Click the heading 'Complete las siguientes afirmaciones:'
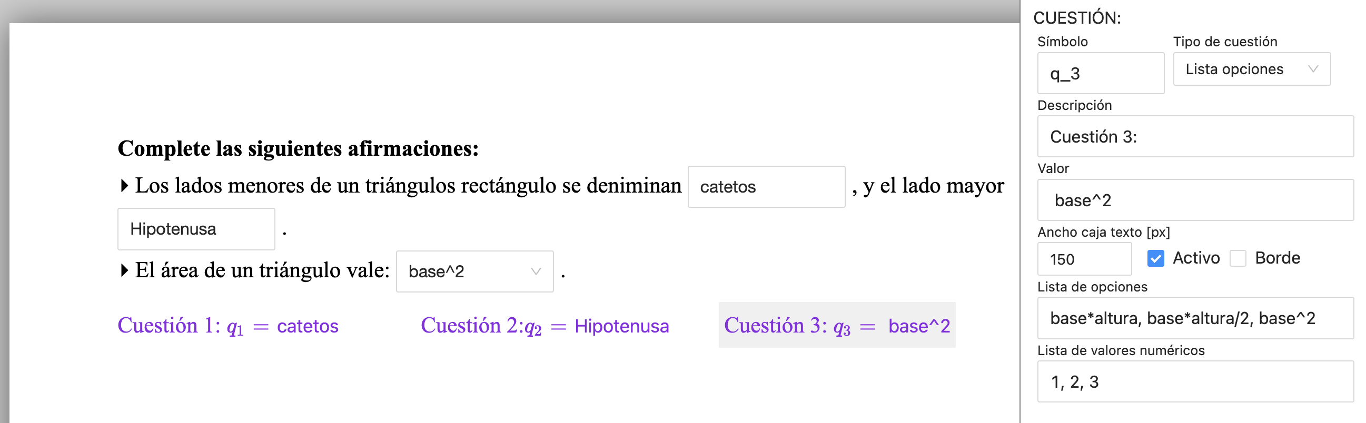The image size is (1366, 423). (298, 148)
